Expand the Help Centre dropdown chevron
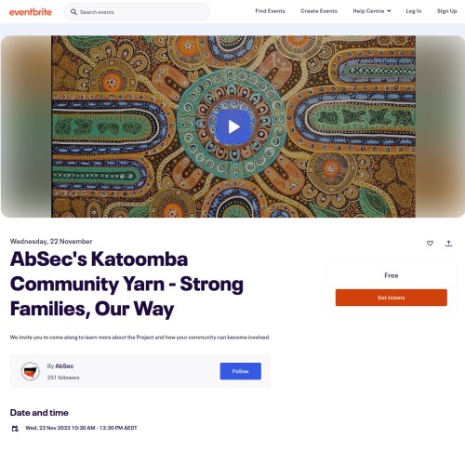465x465 pixels. (389, 11)
